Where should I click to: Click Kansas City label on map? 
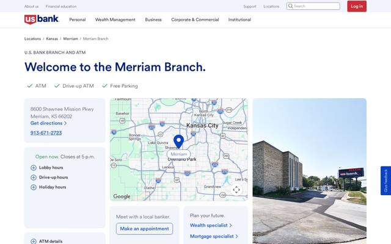[x=202, y=126]
